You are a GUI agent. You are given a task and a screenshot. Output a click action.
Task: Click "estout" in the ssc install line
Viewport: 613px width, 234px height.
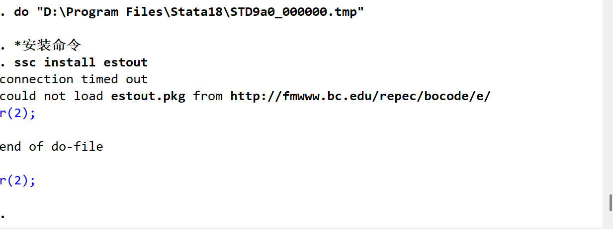coord(125,62)
